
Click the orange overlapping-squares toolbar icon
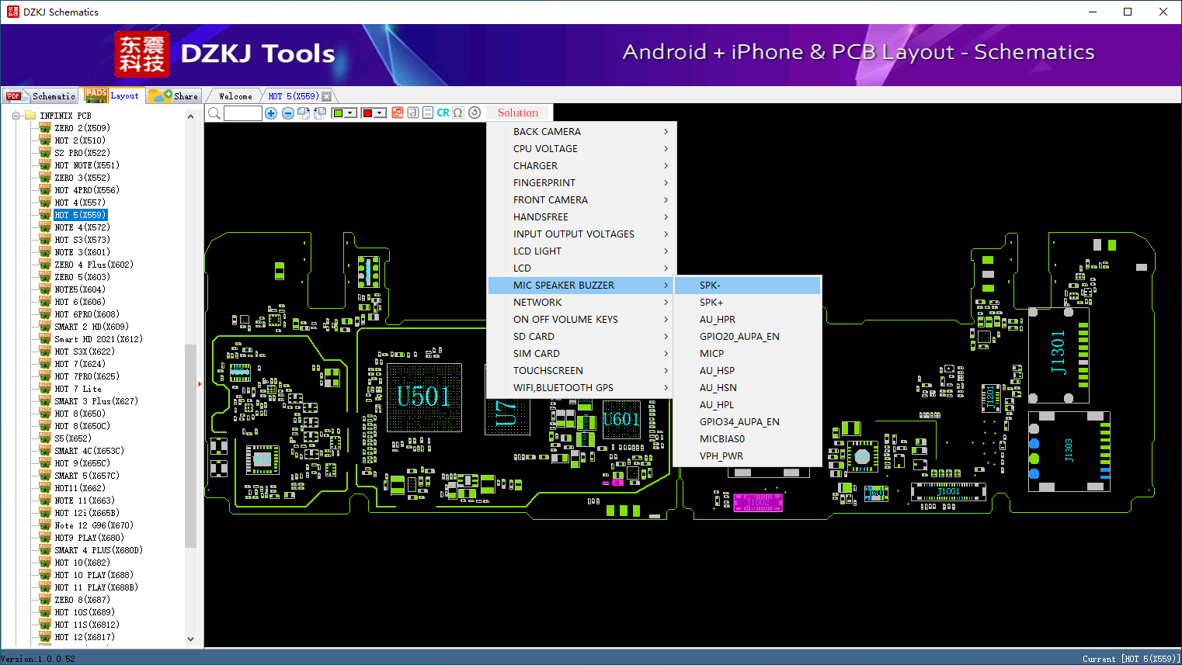tap(398, 113)
